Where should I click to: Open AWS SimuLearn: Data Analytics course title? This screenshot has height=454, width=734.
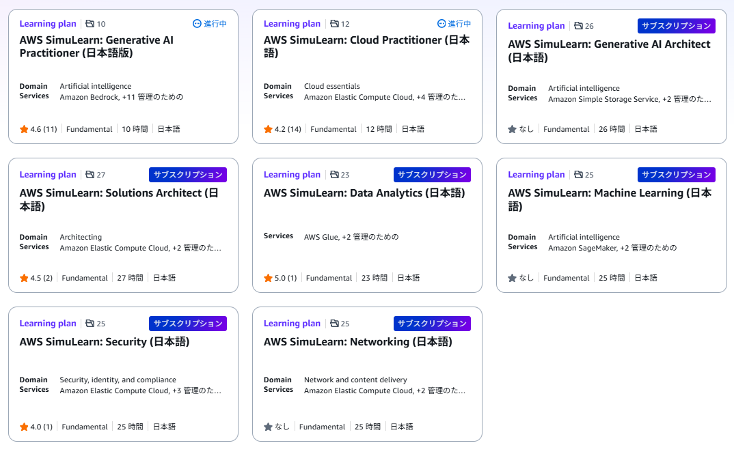(x=364, y=193)
